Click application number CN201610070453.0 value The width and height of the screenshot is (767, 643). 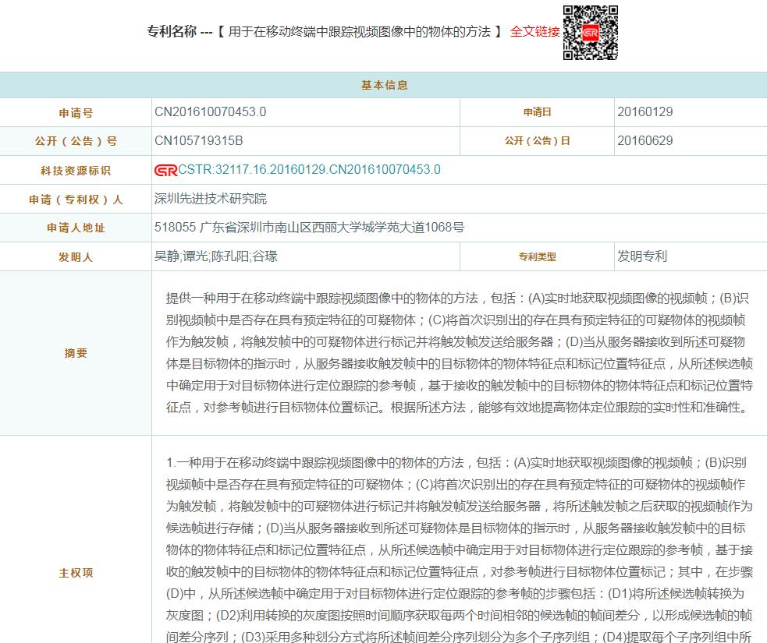210,111
